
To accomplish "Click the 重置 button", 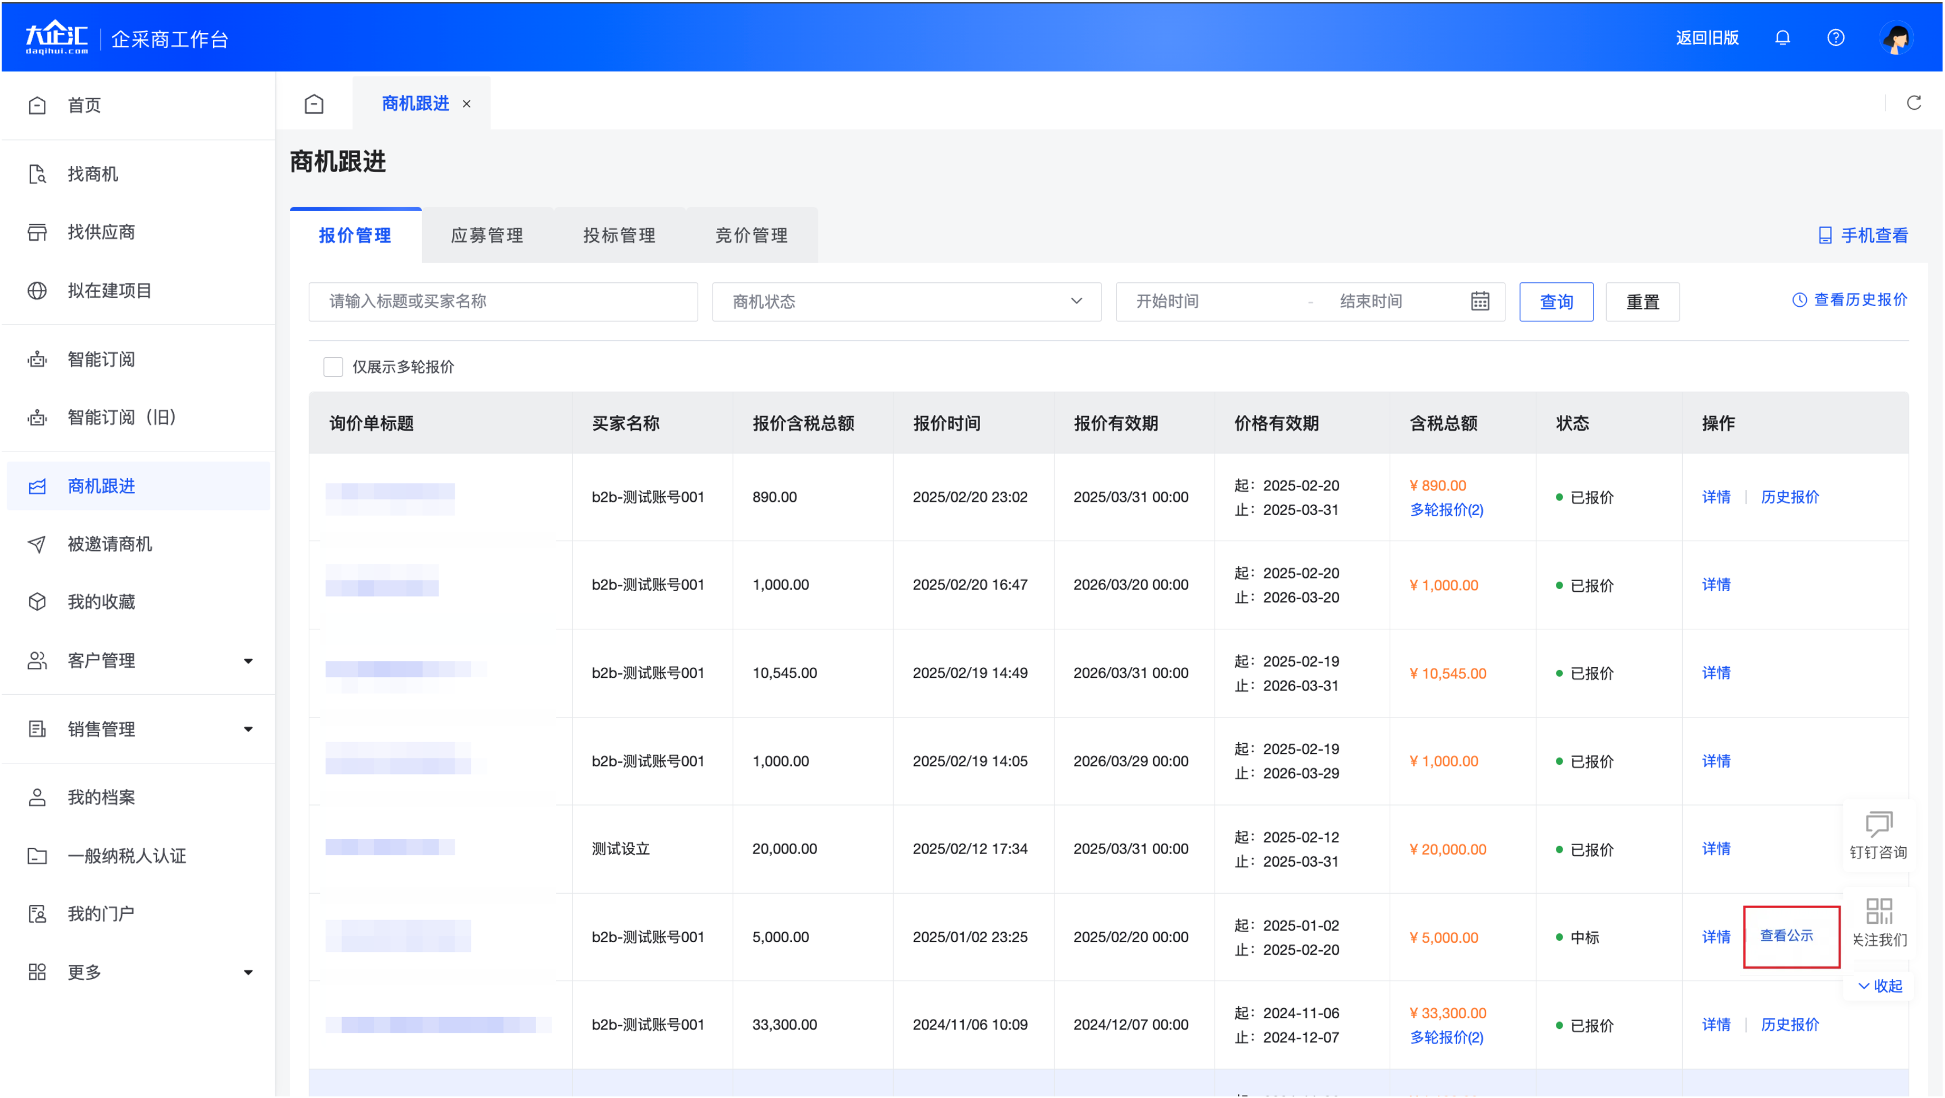I will coord(1642,301).
